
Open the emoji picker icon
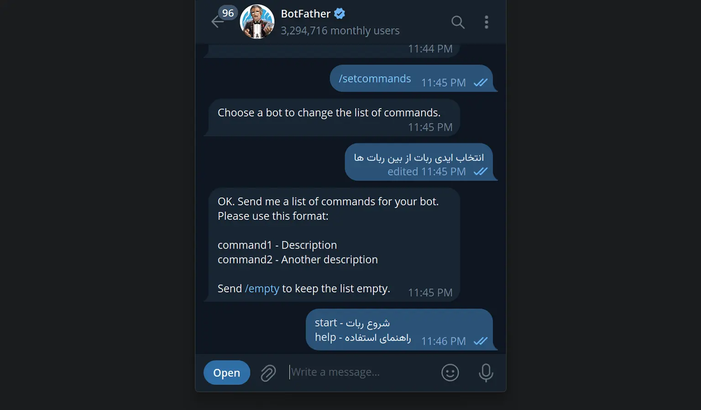450,373
